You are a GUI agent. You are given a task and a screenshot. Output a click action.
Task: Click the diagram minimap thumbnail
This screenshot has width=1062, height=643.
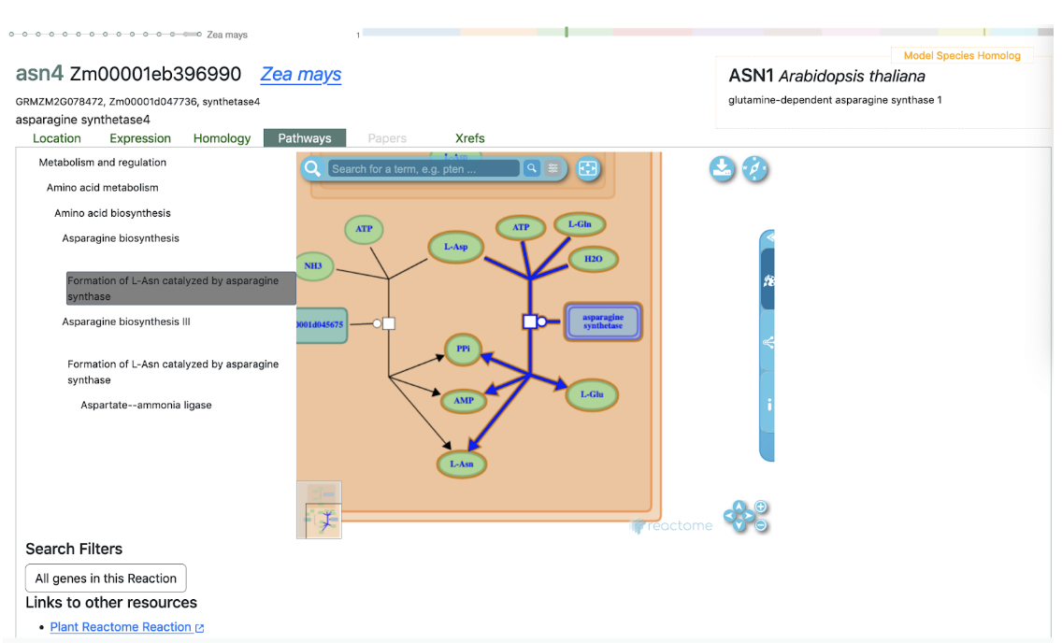click(x=319, y=510)
